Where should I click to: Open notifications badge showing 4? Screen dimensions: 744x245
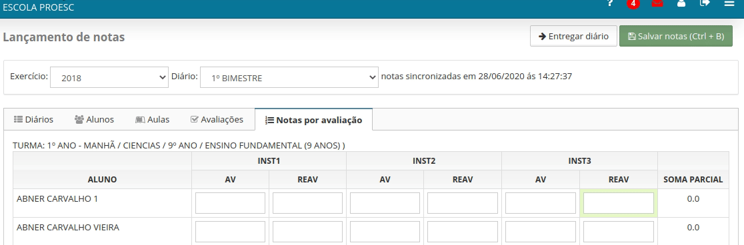pos(633,3)
